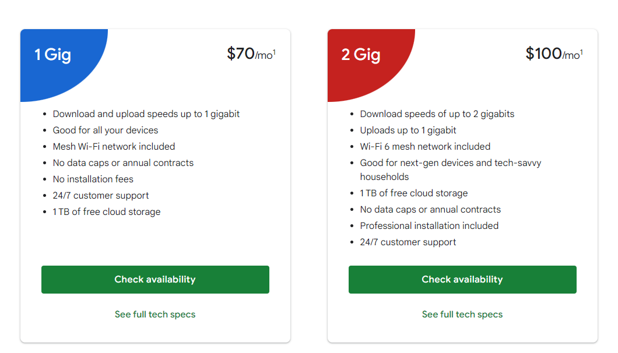
Task: Open full tech specs under 2 Gig
Action: [x=462, y=315]
